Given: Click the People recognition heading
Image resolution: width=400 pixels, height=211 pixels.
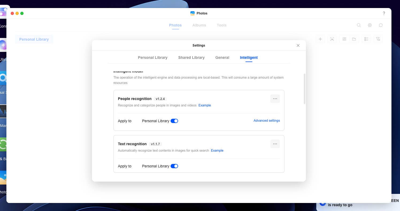Looking at the screenshot, I should (135, 99).
